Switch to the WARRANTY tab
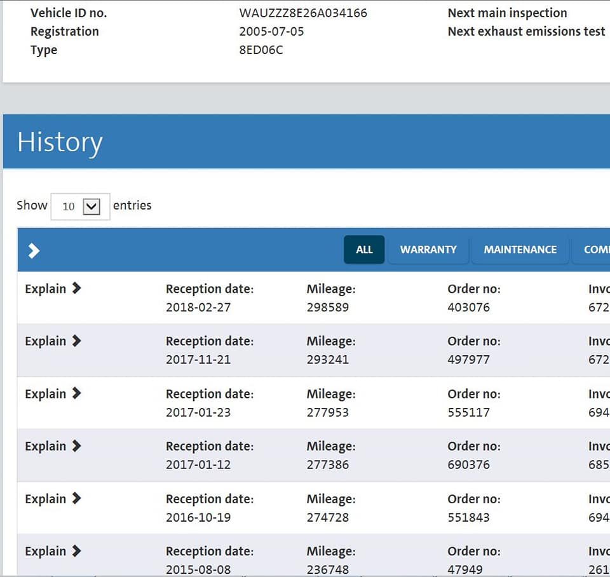 point(428,249)
